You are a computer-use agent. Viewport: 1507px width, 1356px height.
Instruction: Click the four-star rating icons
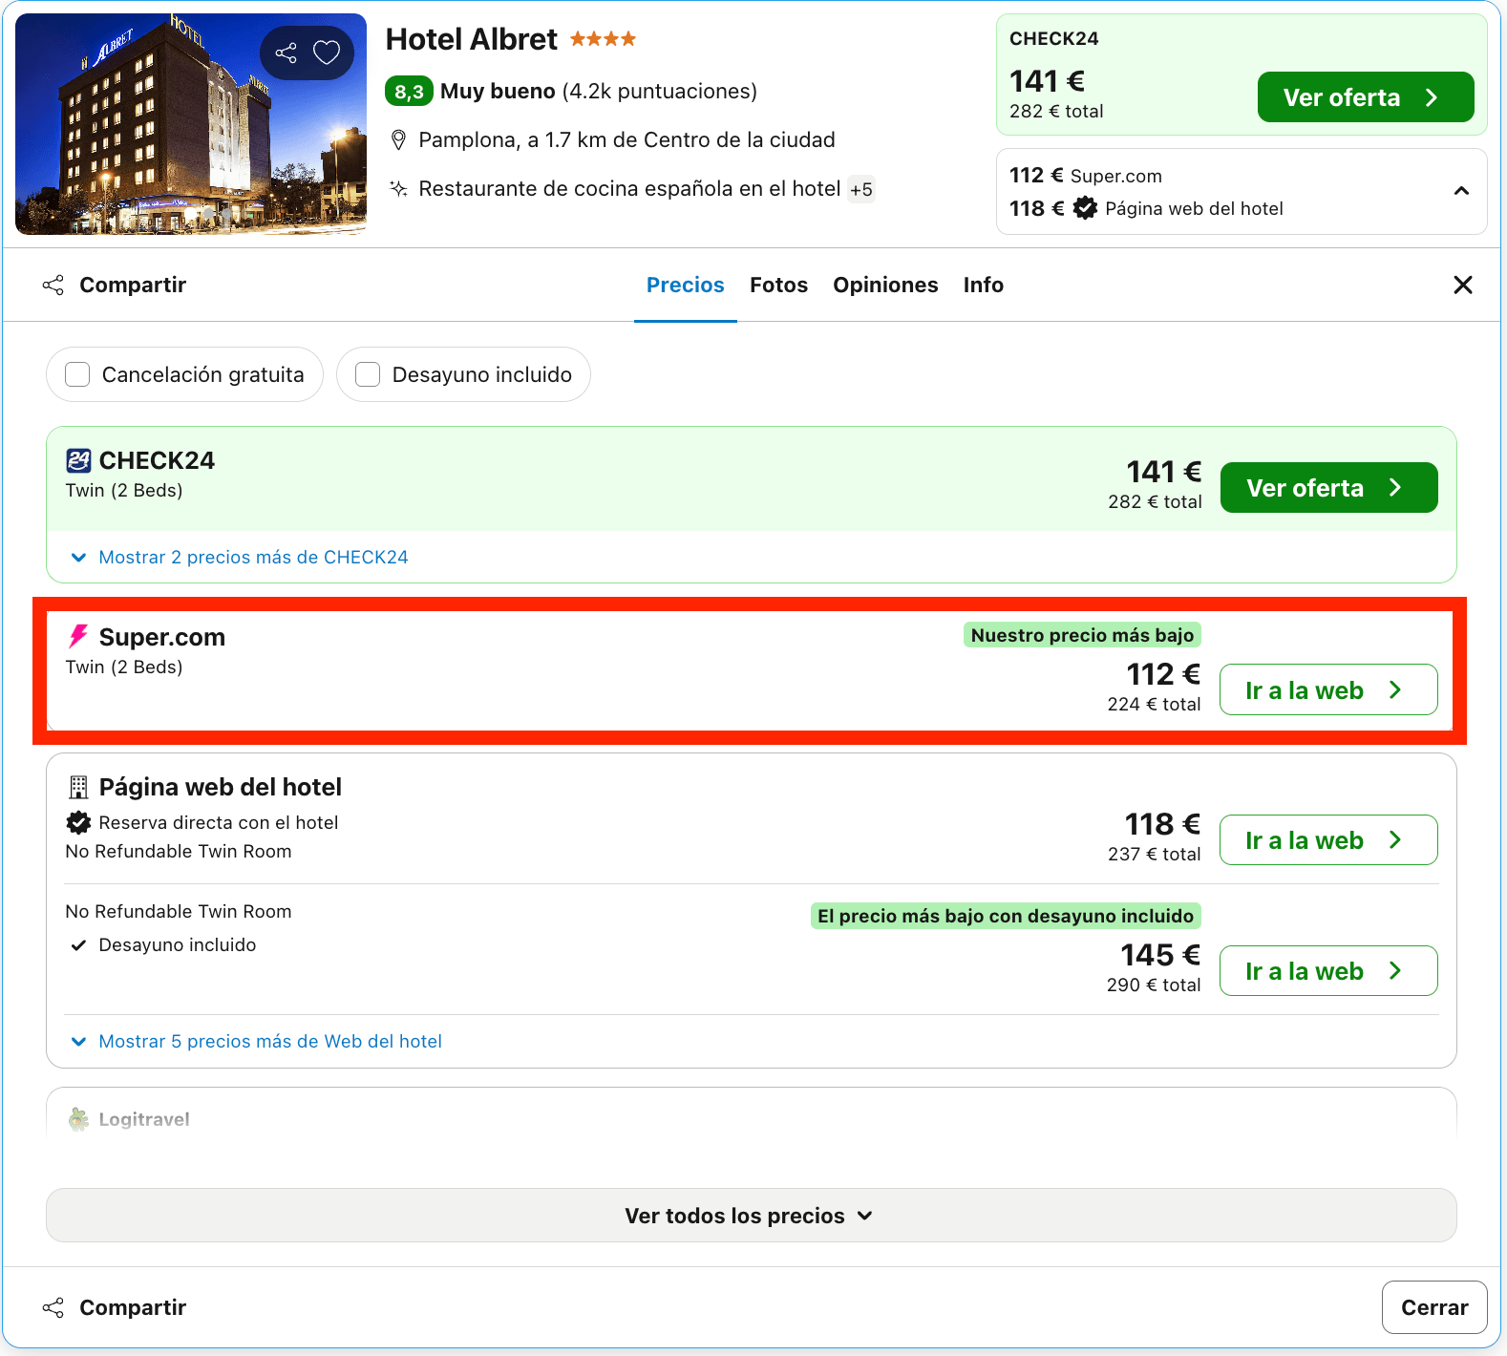(x=603, y=39)
